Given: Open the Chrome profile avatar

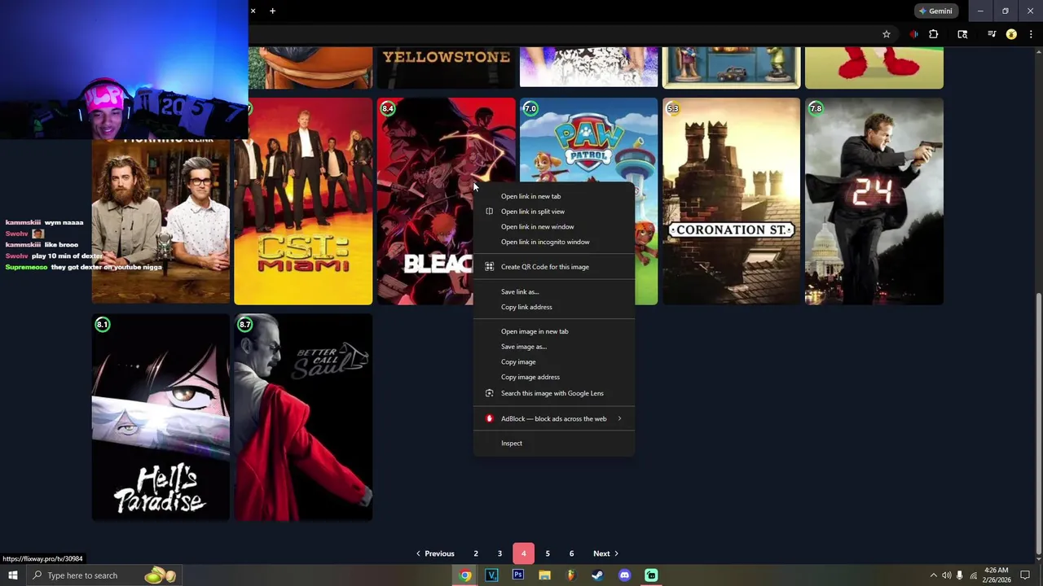Looking at the screenshot, I should tap(1011, 34).
